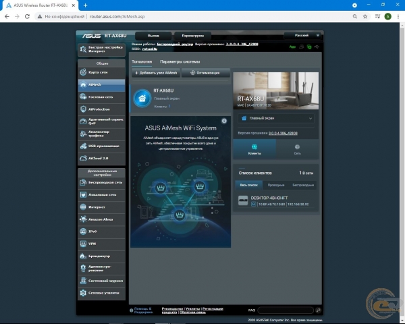Open AiCloud 2.0 sidebar icon
The image size is (405, 324).
click(x=83, y=158)
